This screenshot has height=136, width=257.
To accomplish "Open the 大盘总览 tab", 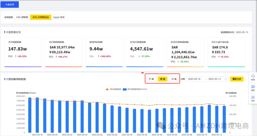I will (9, 4).
